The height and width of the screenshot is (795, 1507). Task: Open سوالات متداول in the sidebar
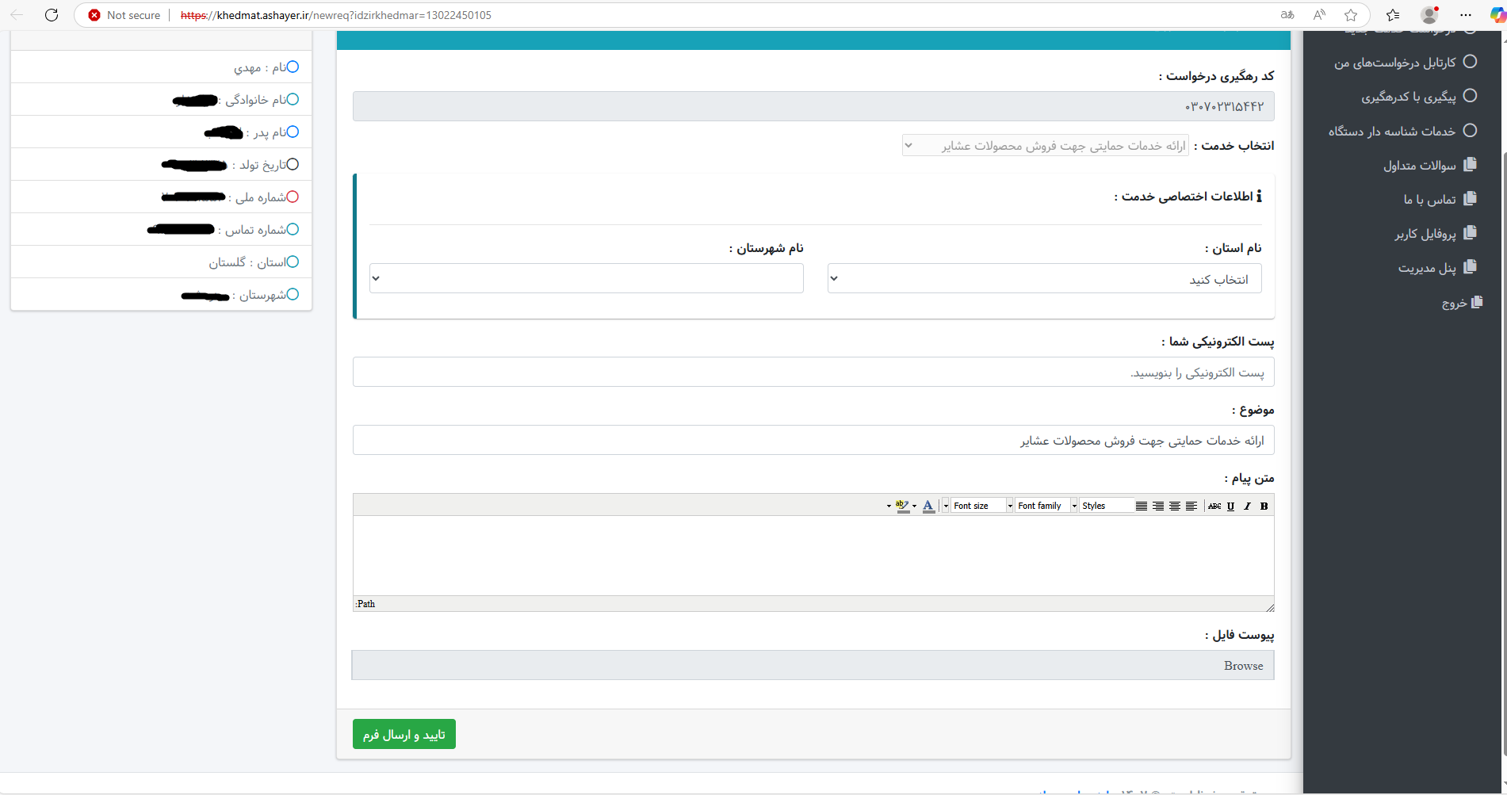tap(1419, 165)
